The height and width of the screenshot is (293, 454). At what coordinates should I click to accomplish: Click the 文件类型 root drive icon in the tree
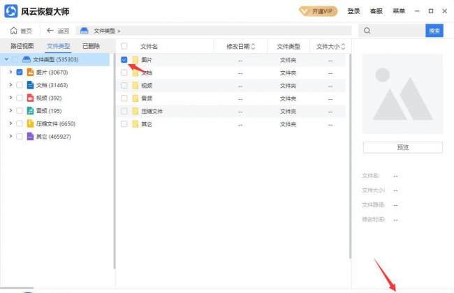(x=27, y=59)
